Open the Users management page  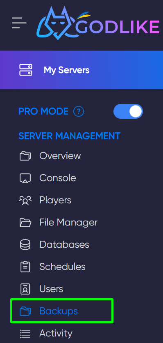point(51,289)
